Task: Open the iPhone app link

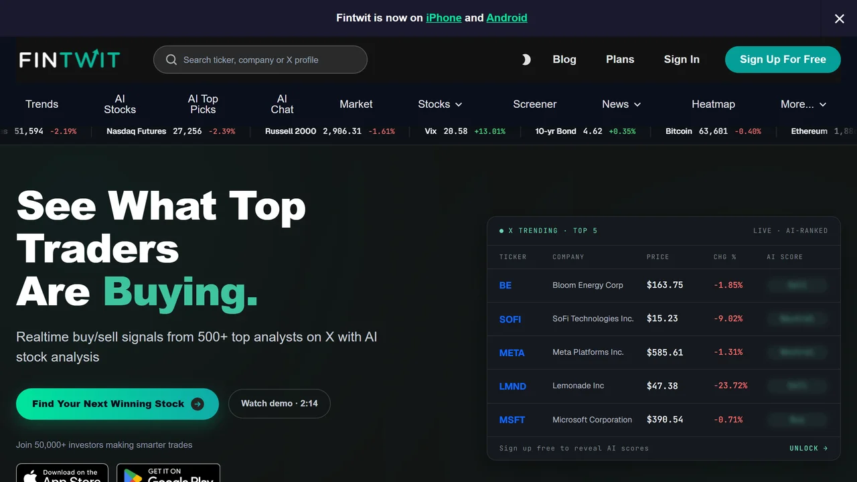Action: tap(444, 18)
